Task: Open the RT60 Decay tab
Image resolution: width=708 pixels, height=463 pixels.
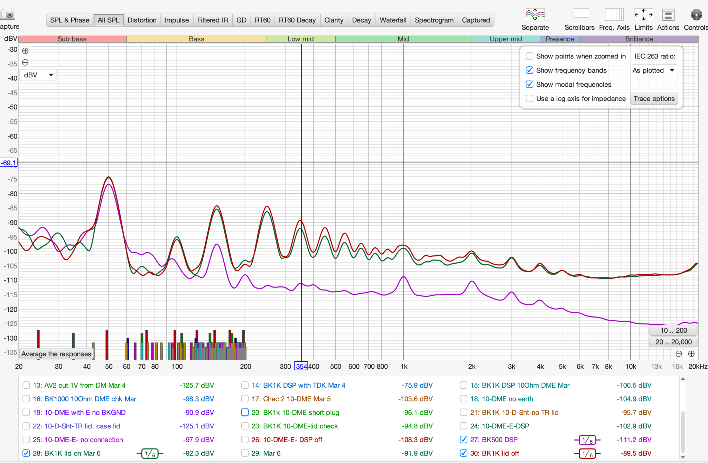Action: point(297,20)
